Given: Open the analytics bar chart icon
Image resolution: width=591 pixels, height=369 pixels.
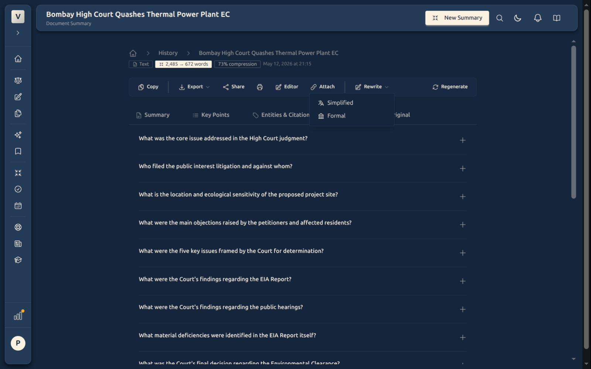Looking at the screenshot, I should coord(18,316).
